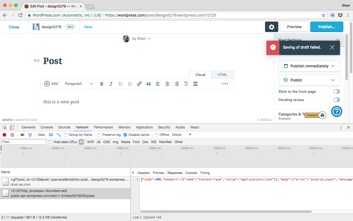353x221 pixels.
Task: Open the Add media menu
Action: tap(51, 84)
